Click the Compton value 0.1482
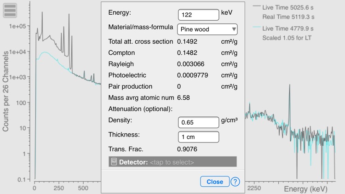Viewport: 345px width, 194px height. click(x=187, y=53)
